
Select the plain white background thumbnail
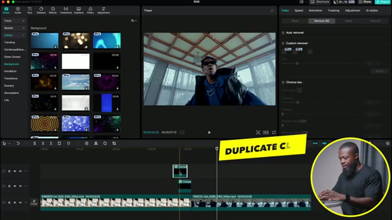76,61
